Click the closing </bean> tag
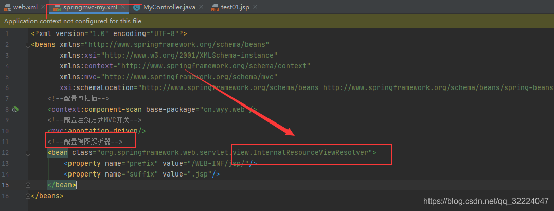The image size is (554, 211). pyautogui.click(x=62, y=185)
